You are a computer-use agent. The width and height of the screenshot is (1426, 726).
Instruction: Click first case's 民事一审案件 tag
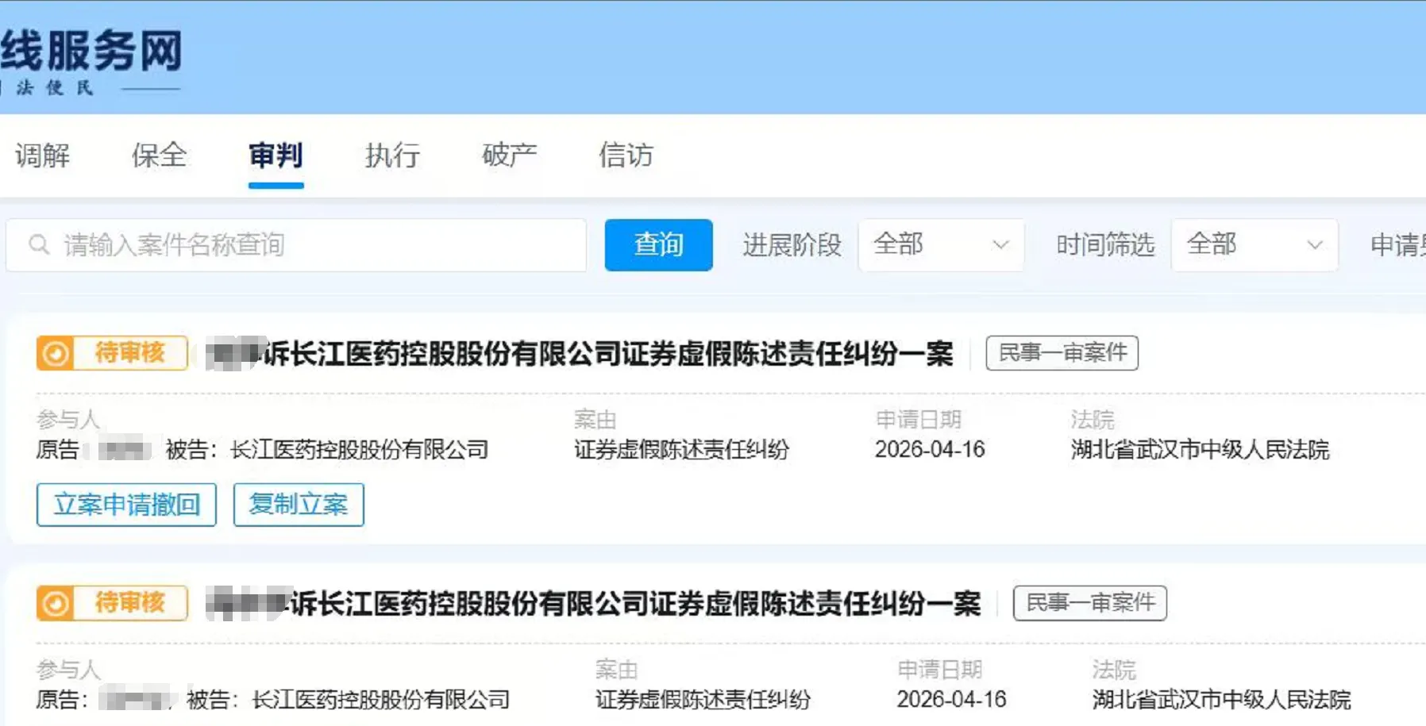1062,353
